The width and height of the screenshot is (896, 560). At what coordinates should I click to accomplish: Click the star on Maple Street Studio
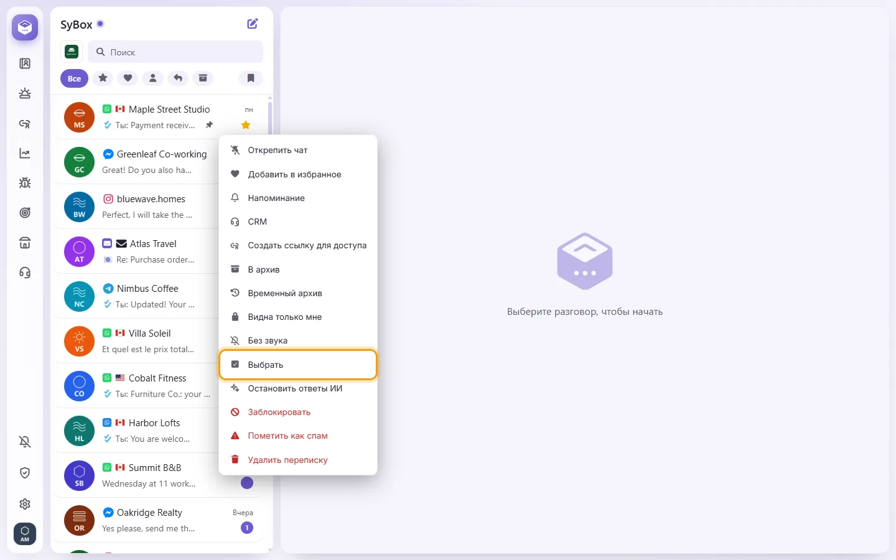click(246, 125)
